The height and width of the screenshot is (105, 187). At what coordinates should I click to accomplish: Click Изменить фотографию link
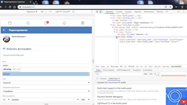click(19, 49)
